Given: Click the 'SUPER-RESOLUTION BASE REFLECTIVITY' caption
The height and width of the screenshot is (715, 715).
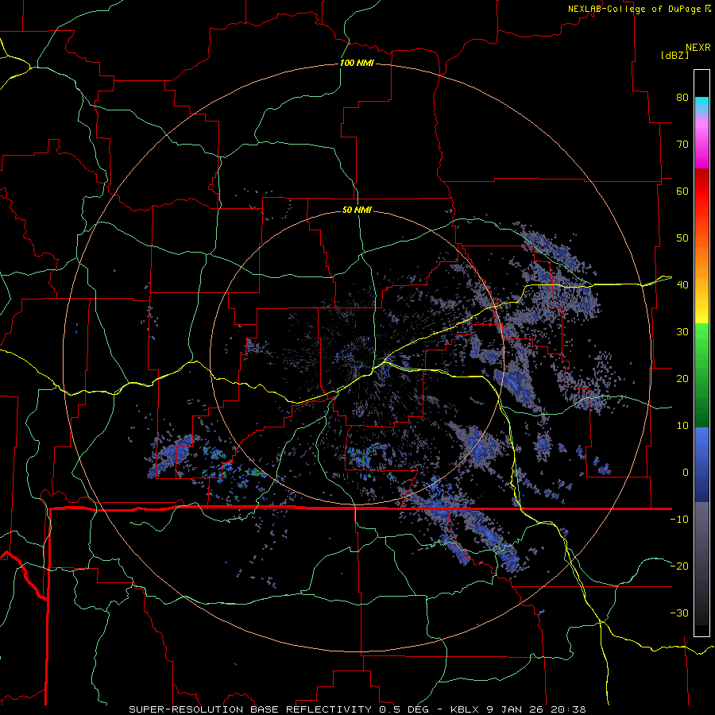Looking at the screenshot, I should 250,709.
